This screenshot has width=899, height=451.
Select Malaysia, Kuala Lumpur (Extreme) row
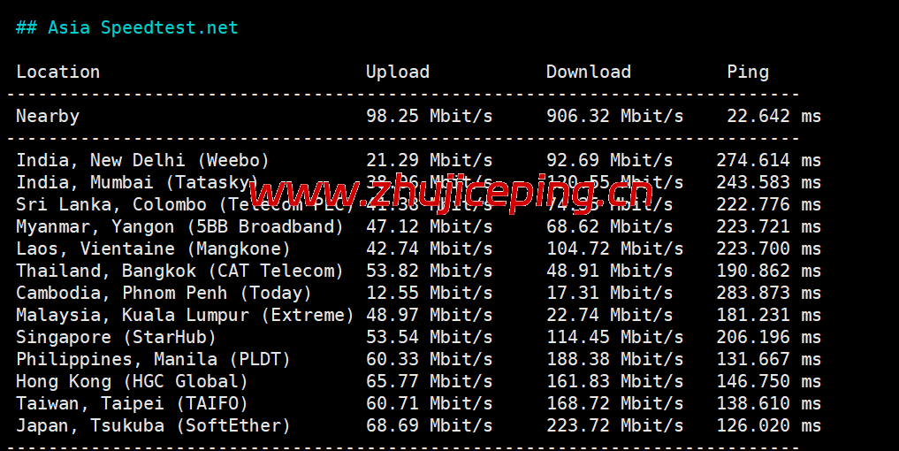click(x=185, y=315)
